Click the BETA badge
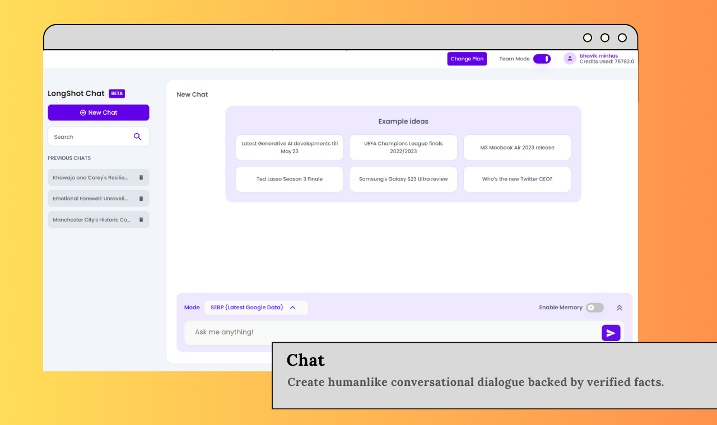The image size is (717, 425). [x=117, y=93]
